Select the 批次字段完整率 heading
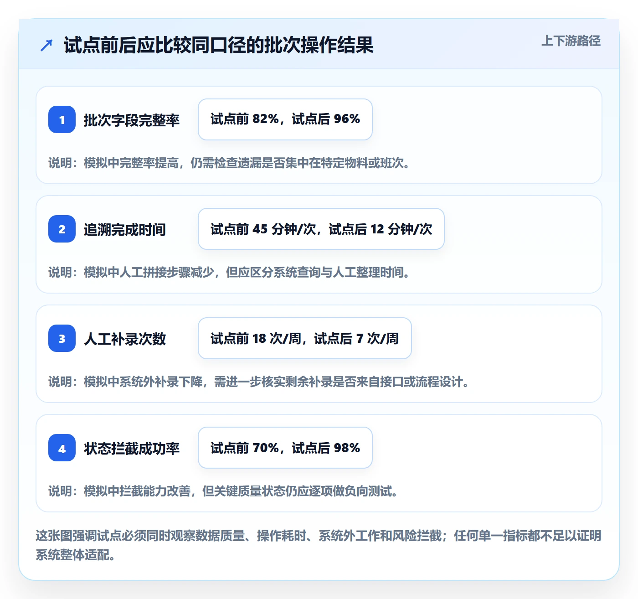The width and height of the screenshot is (638, 599). [x=132, y=120]
